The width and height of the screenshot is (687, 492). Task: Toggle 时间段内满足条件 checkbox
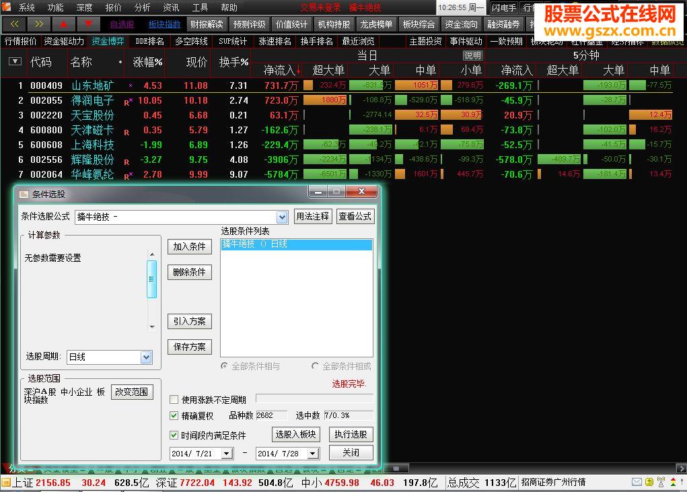pyautogui.click(x=174, y=435)
